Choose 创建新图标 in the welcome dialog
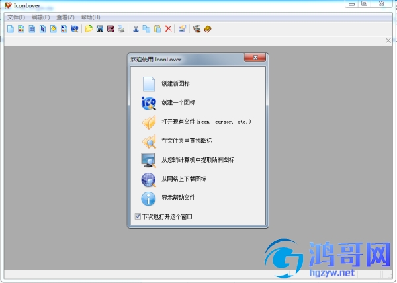397x283 pixels. click(175, 83)
